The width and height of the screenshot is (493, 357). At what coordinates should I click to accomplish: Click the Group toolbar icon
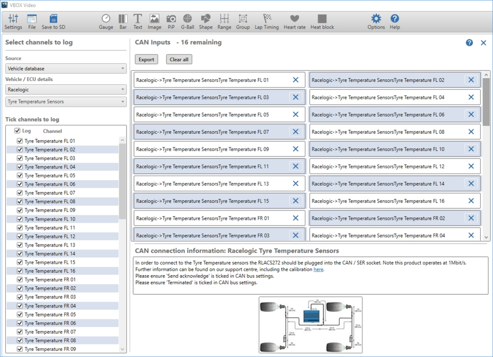coord(243,22)
